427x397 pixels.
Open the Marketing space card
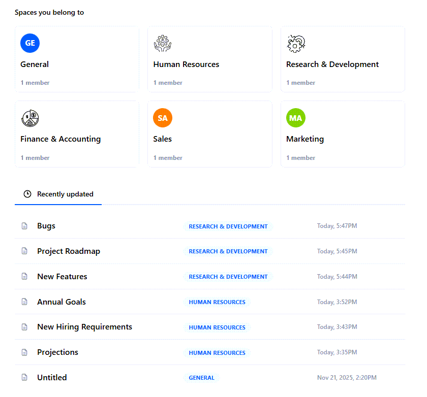[343, 134]
